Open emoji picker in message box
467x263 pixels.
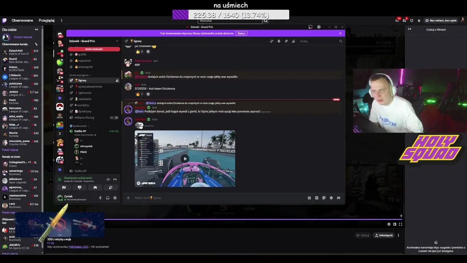pos(331,198)
